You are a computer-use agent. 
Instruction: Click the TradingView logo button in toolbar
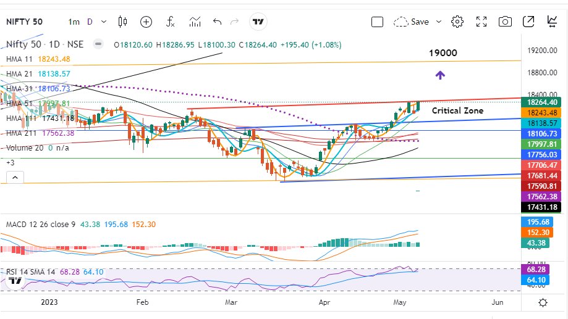[x=258, y=22]
